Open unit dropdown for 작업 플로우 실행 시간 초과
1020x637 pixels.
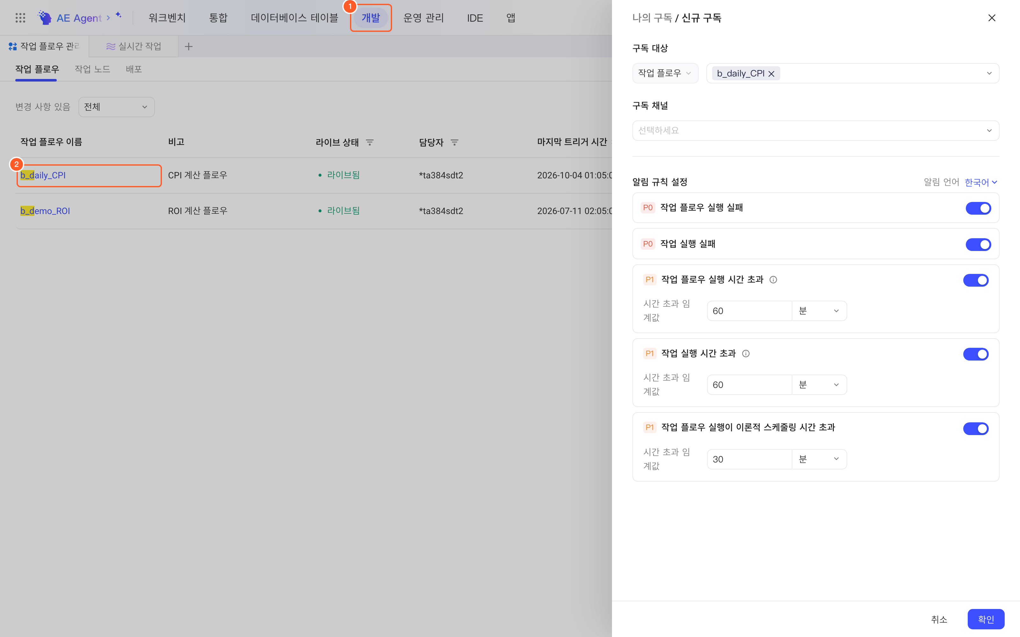(819, 311)
